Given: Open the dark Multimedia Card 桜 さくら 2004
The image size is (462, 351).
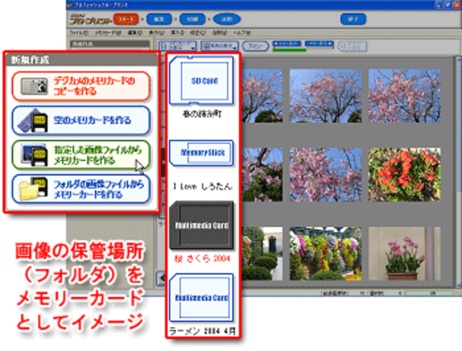Looking at the screenshot, I should click(x=201, y=225).
